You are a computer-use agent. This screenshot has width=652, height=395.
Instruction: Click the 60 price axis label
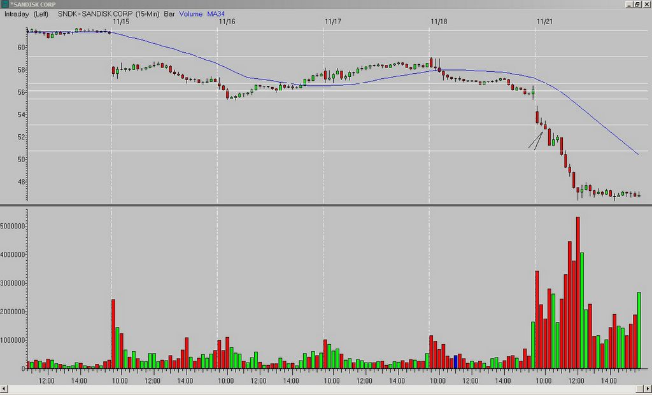coord(22,48)
